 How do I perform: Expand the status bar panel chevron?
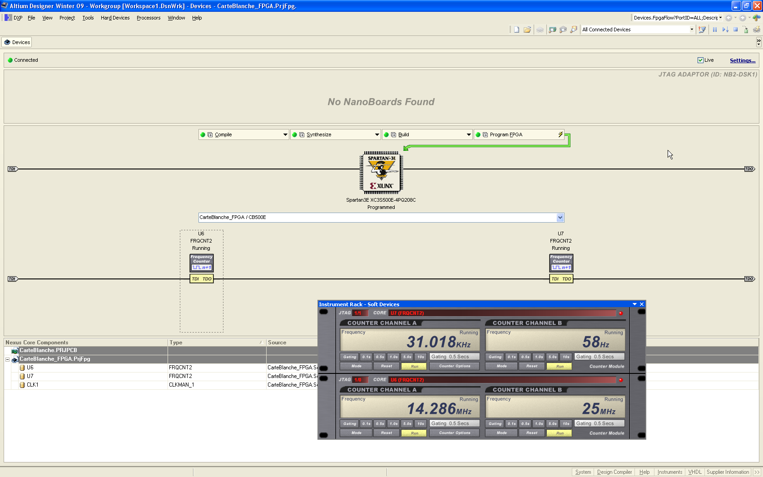757,472
